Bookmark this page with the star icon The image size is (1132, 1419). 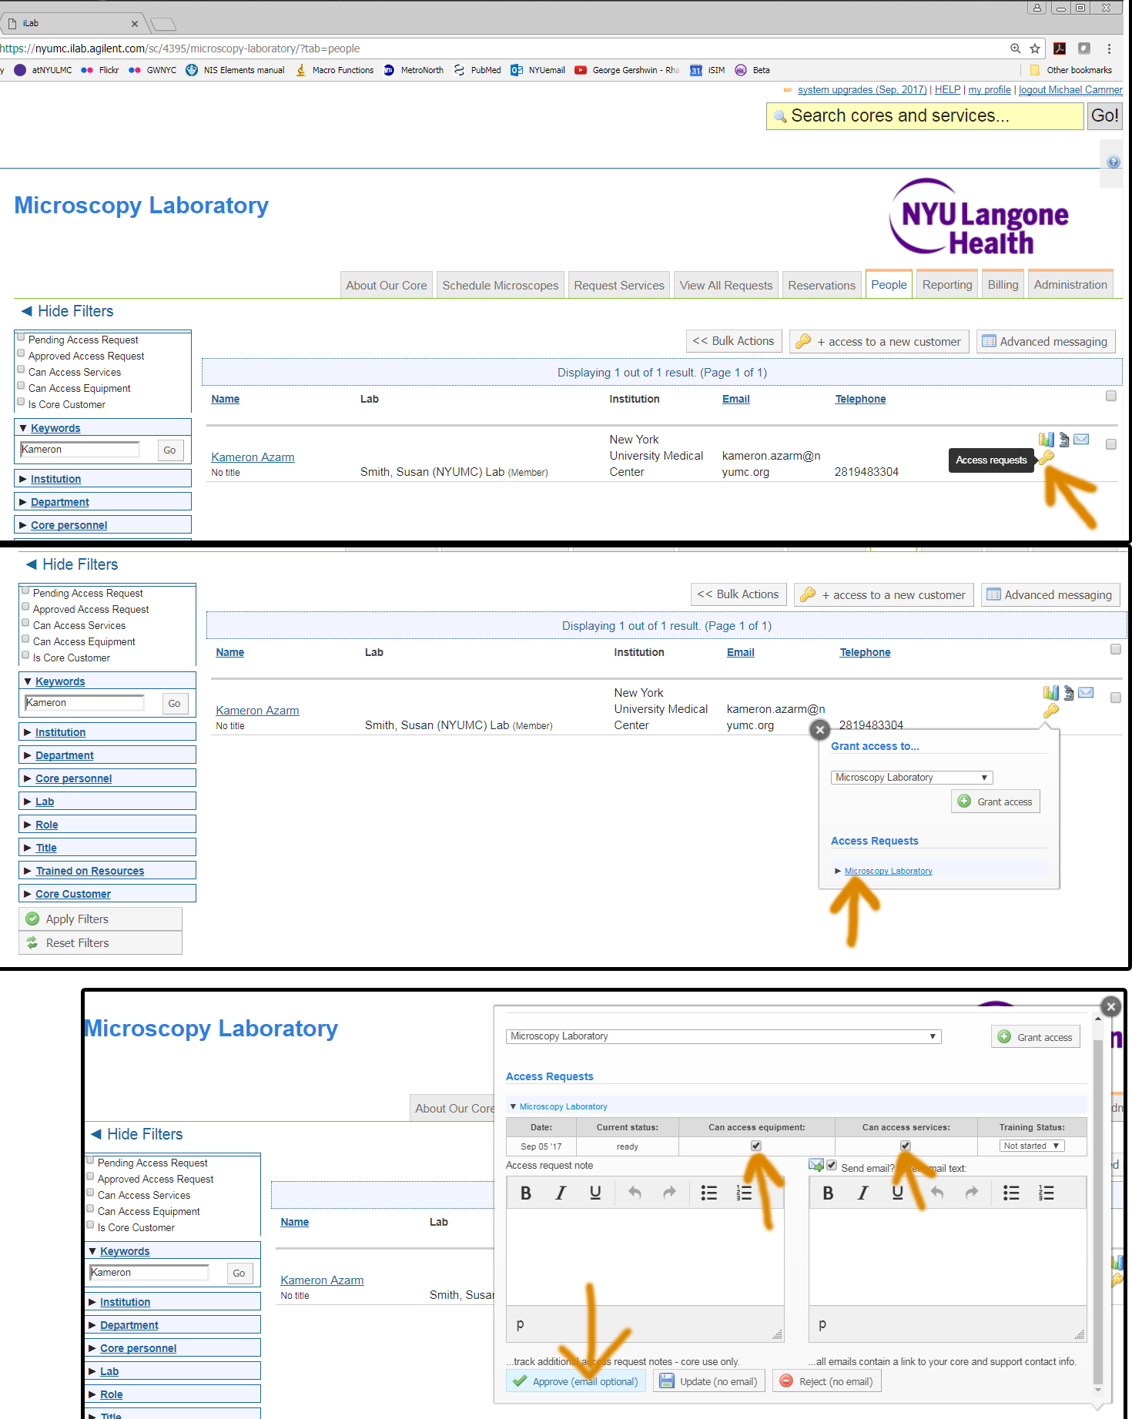point(1035,49)
